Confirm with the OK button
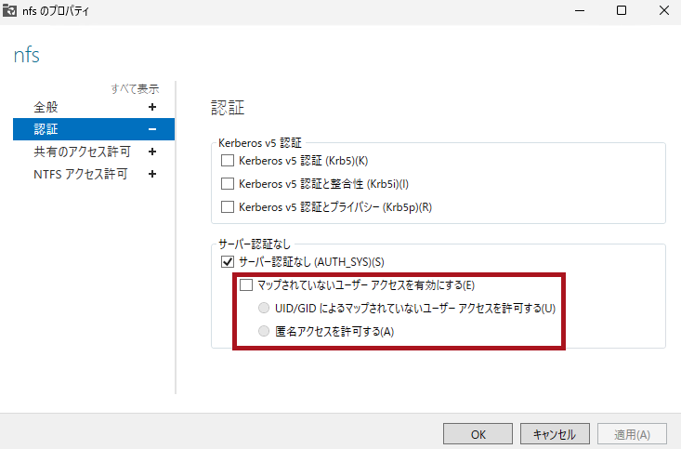681x449 pixels. click(x=478, y=434)
